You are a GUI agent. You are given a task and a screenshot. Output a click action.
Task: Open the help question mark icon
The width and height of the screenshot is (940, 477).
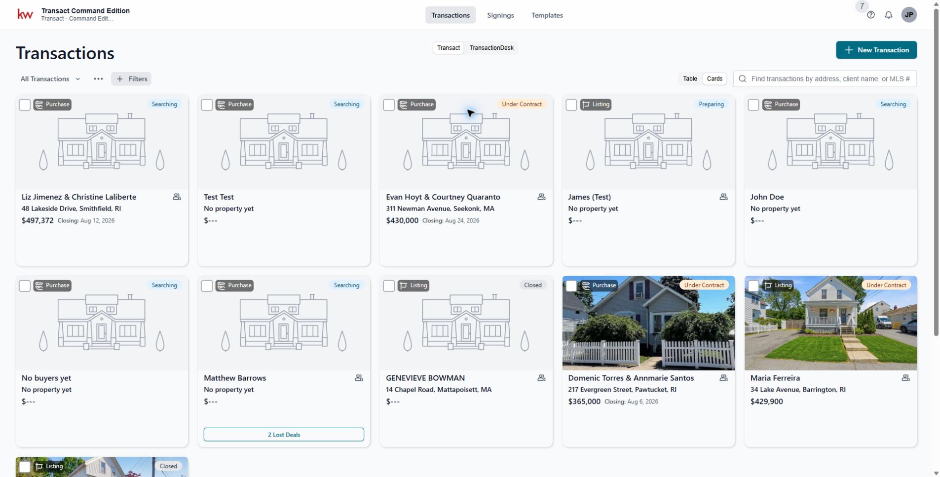pyautogui.click(x=871, y=15)
